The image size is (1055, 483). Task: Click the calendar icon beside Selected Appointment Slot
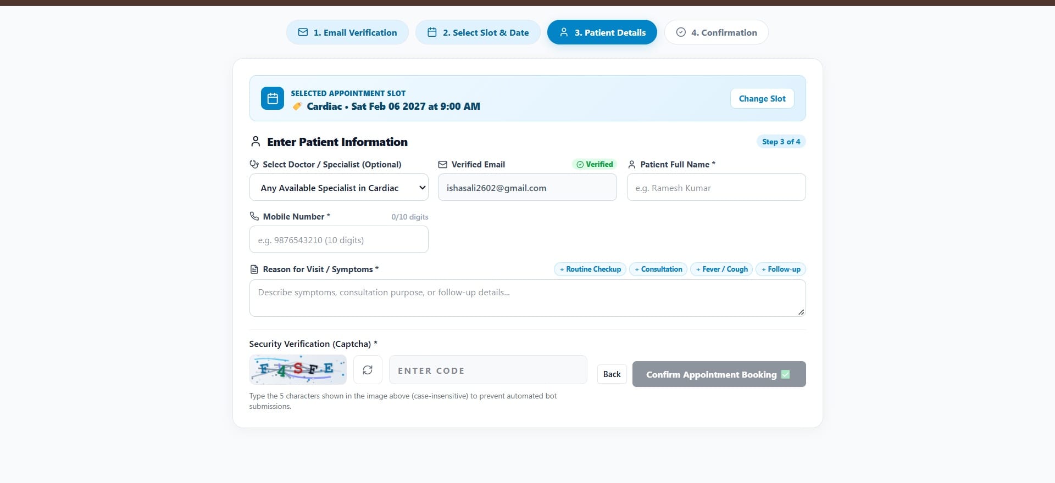click(273, 98)
